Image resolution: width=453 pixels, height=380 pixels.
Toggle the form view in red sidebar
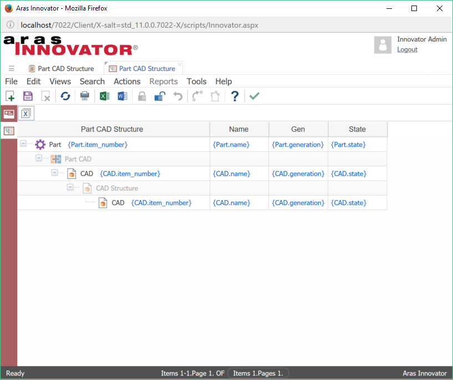click(9, 114)
